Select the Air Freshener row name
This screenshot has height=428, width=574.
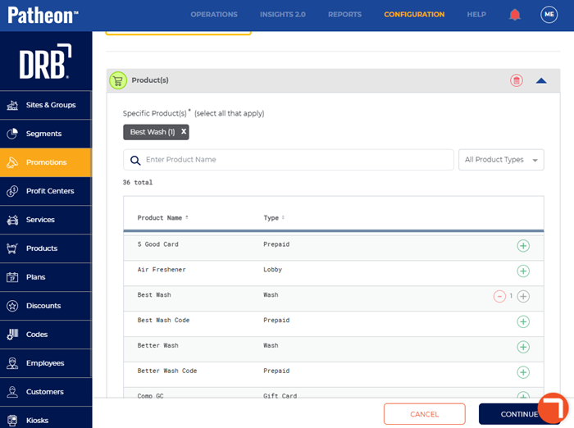[x=162, y=270]
